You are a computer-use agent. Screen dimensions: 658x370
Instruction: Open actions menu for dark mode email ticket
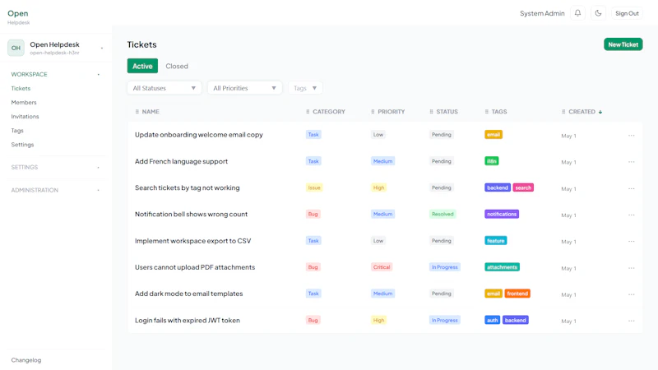632,294
